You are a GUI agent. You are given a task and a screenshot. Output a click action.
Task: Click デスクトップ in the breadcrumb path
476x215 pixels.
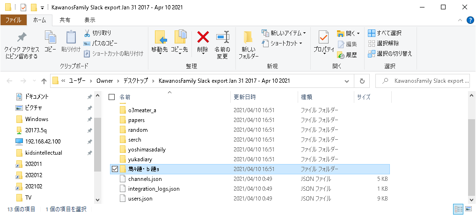[135, 81]
